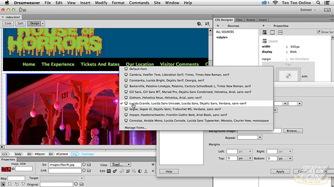
Task: Select <style> source in CSS Designer
Action: point(222,37)
